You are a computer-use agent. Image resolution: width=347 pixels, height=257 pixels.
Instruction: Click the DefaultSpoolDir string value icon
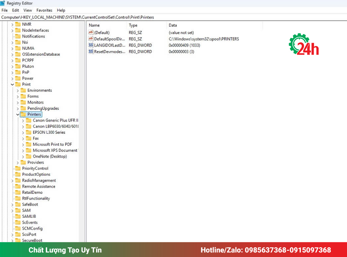coord(91,39)
